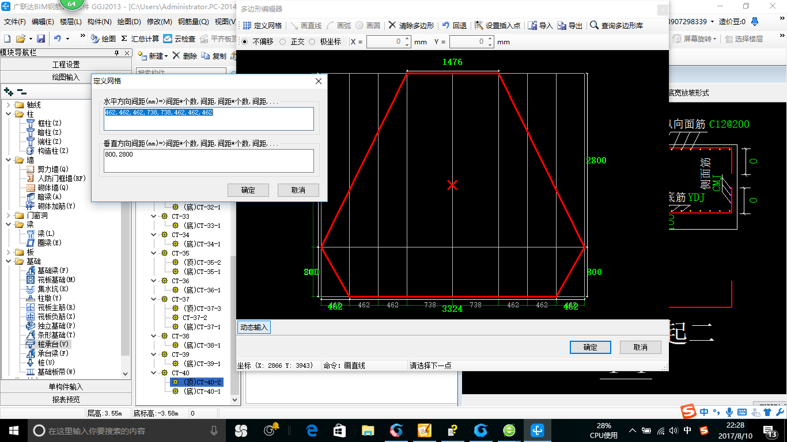Click the 定义网格 grid icon in toolbar
This screenshot has height=442, width=787.
[247, 26]
